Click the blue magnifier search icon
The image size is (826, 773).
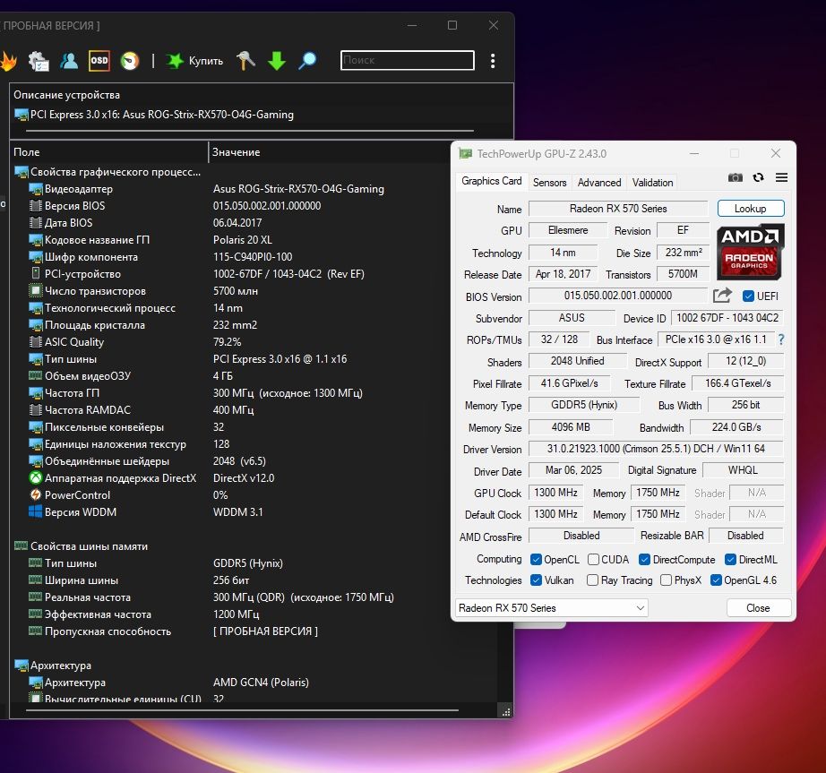click(x=307, y=61)
